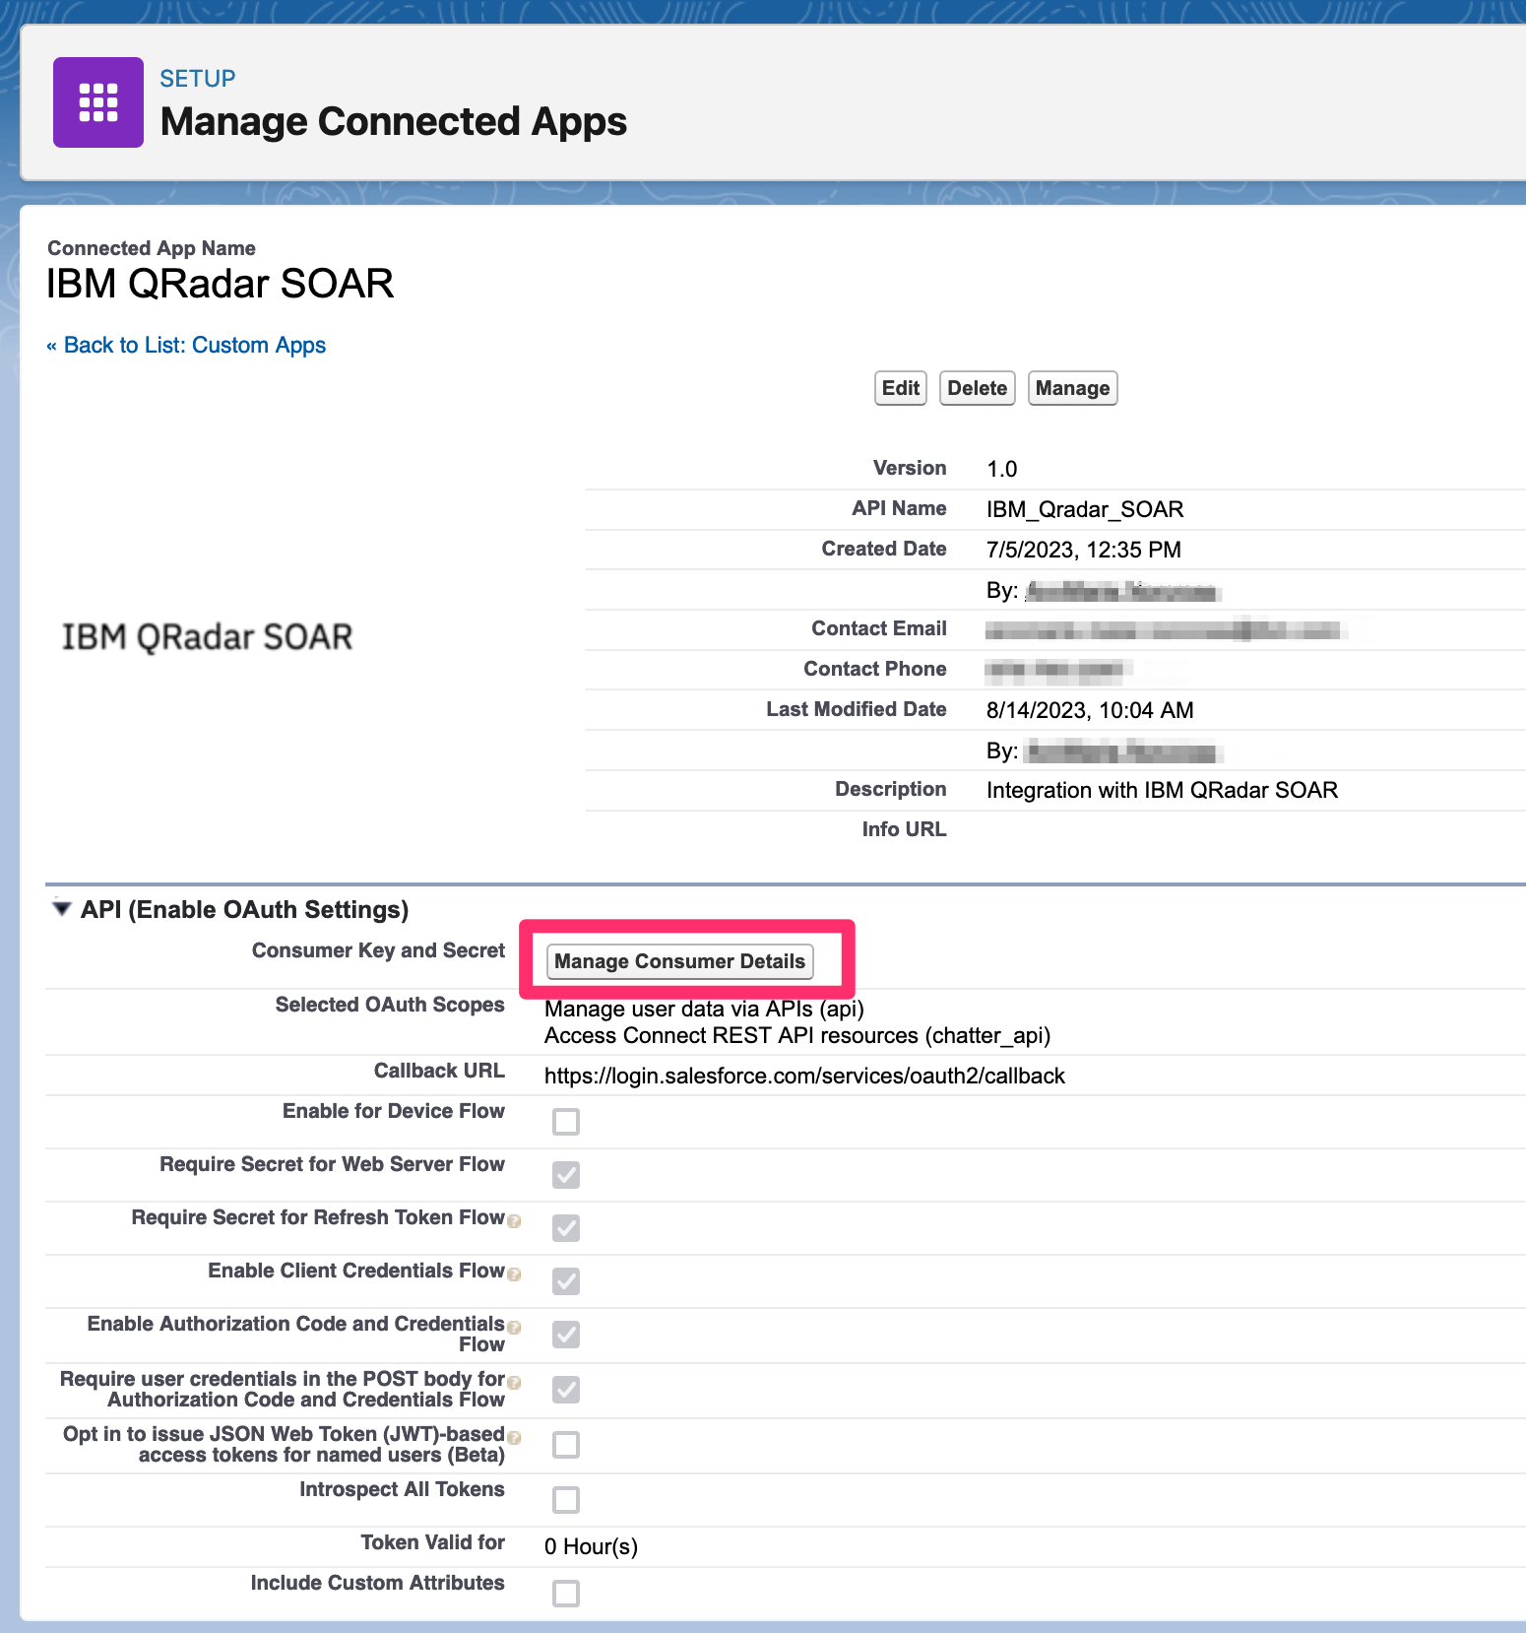Click the Edit button

tap(901, 388)
